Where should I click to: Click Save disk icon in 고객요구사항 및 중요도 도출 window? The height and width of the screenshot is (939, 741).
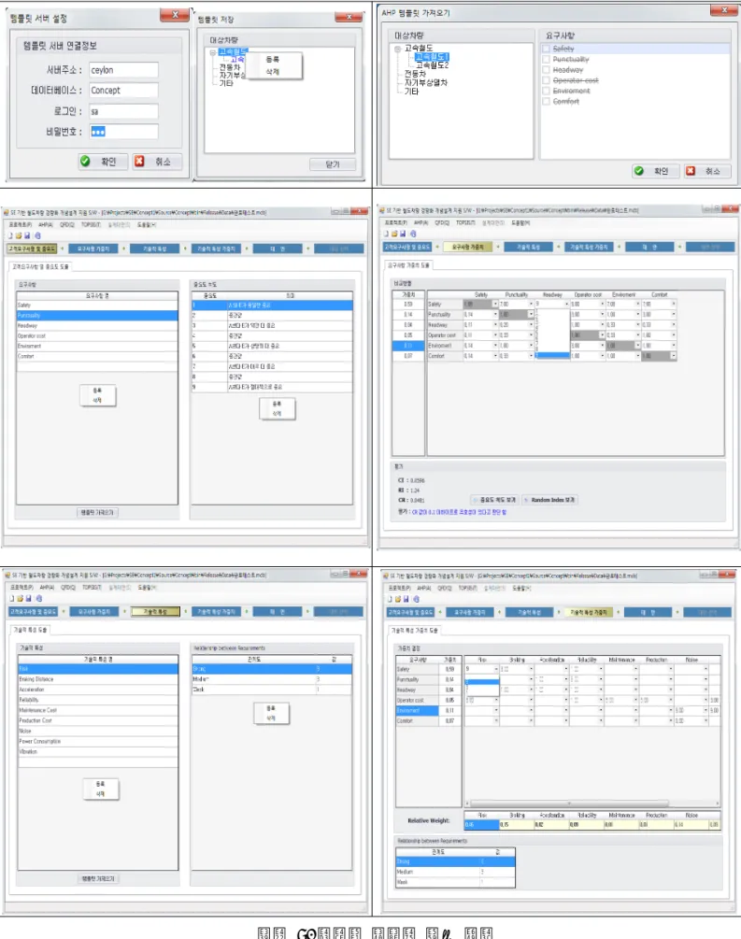point(27,235)
